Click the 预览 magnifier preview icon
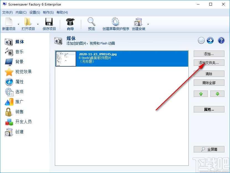This screenshot has width=230, height=173. [91, 22]
